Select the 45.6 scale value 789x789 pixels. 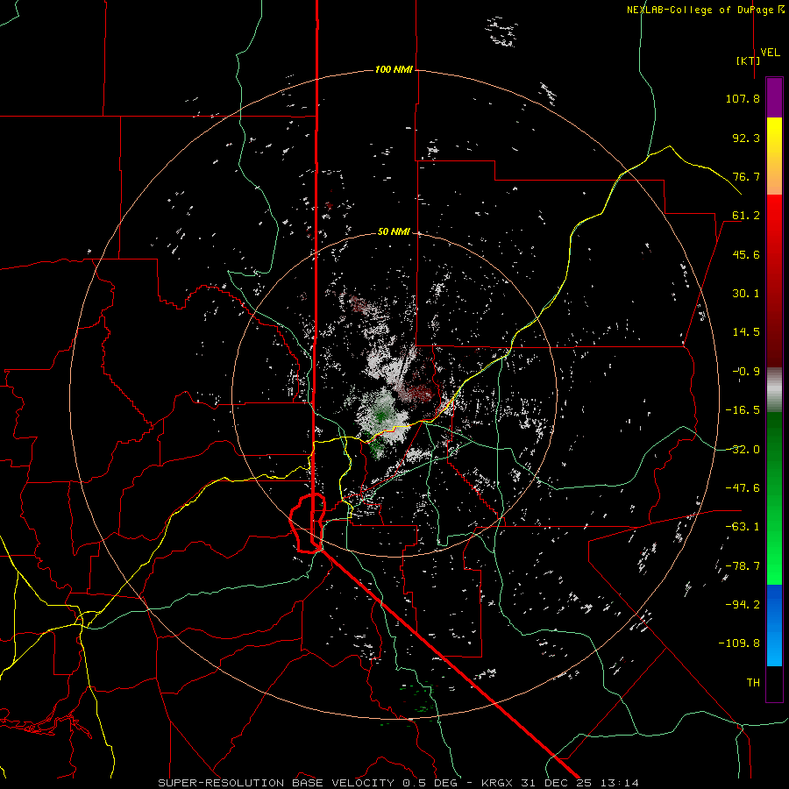click(746, 254)
